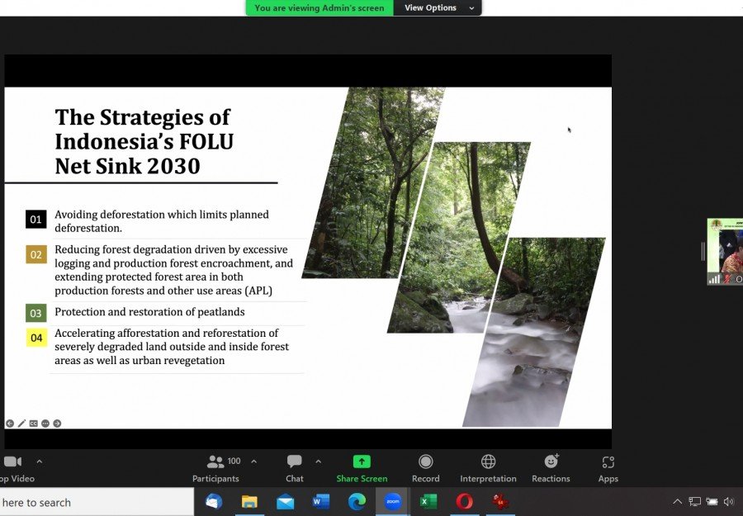
Task: Toggle meeting recording with Record
Action: [425, 462]
